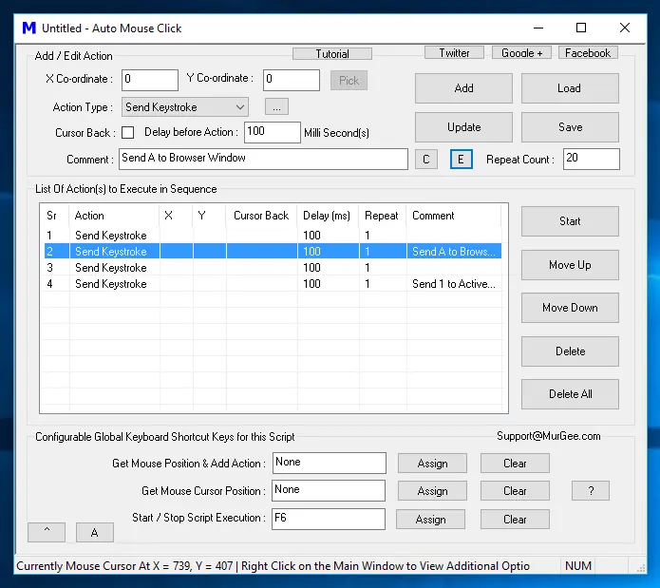Clear the Get Mouse Cursor Position shortcut
Screen dimensions: 660x588
(515, 491)
